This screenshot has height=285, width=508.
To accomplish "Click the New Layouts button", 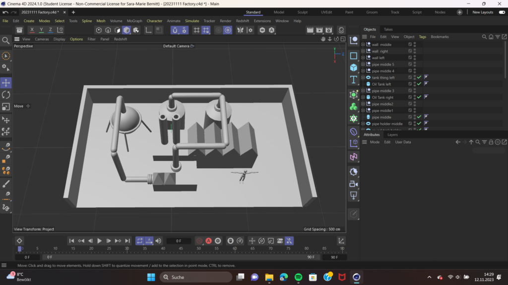I will (x=483, y=12).
